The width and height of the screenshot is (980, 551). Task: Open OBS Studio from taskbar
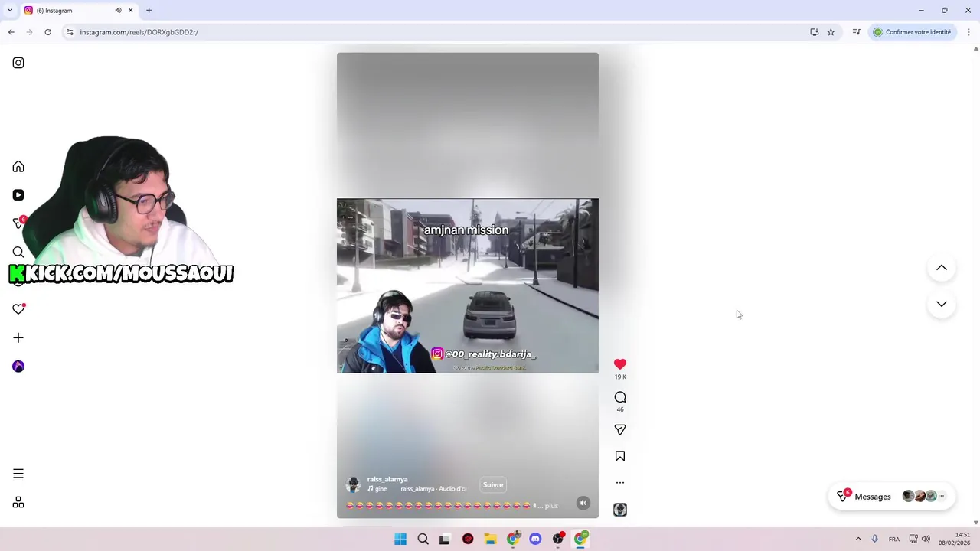558,540
